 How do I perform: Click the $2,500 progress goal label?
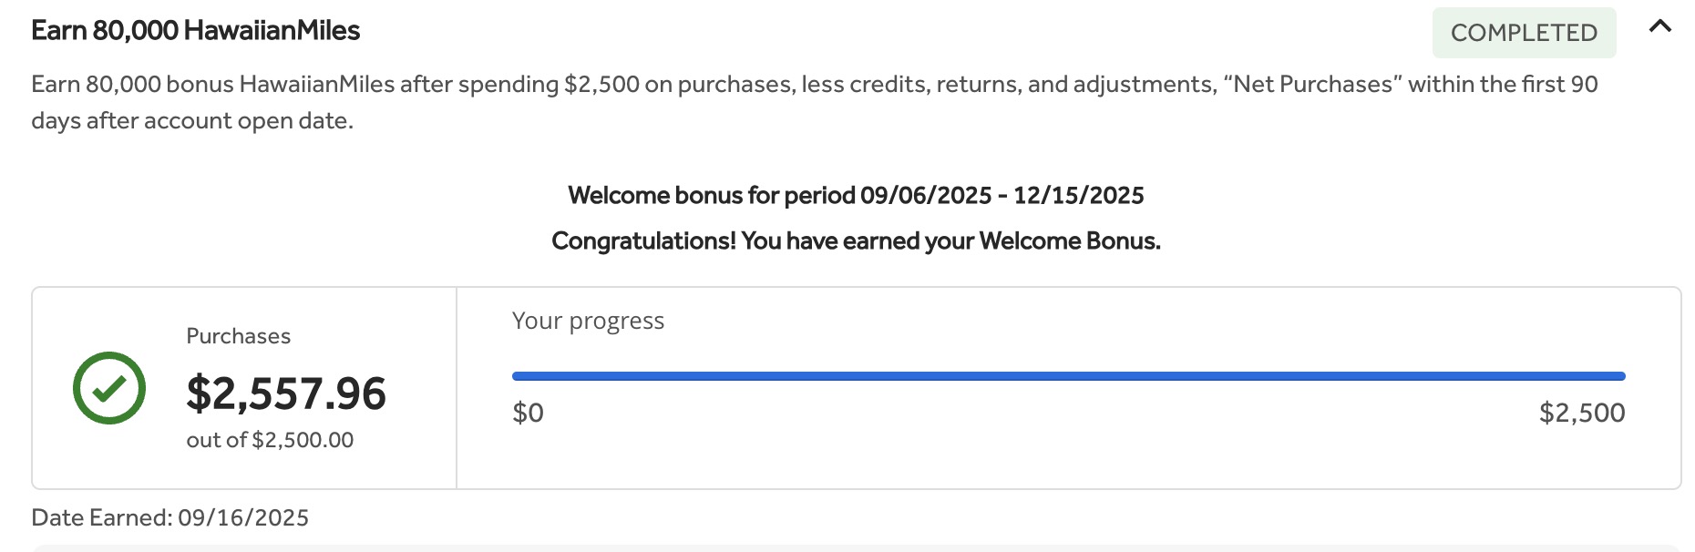click(x=1581, y=413)
